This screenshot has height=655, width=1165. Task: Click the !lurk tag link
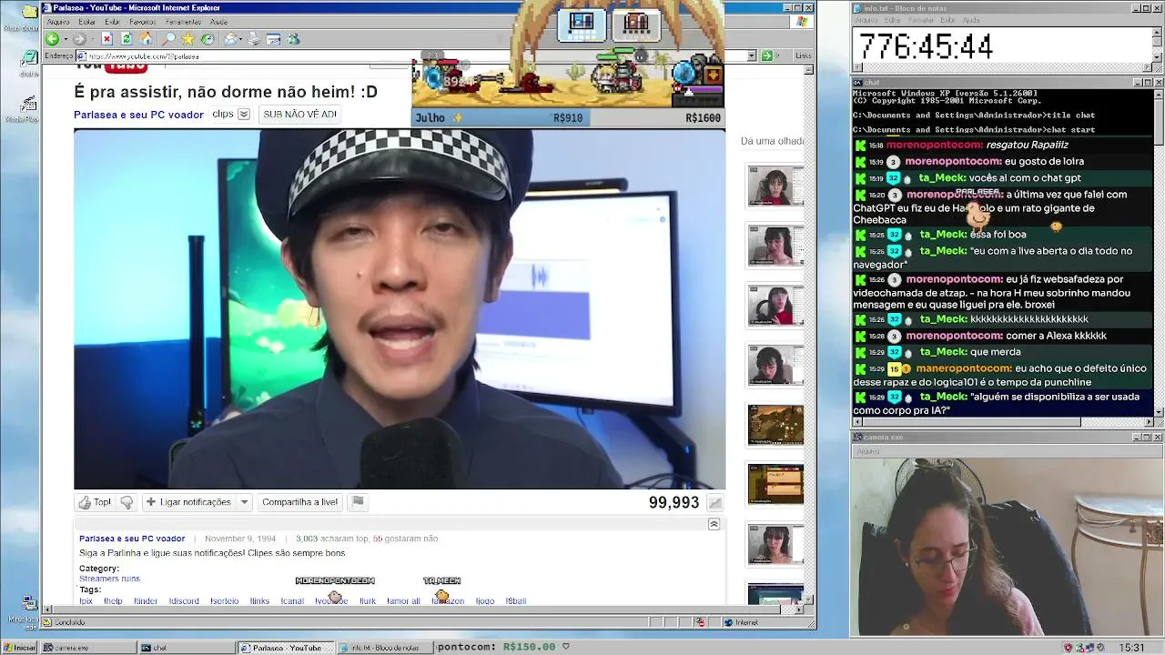click(x=368, y=601)
